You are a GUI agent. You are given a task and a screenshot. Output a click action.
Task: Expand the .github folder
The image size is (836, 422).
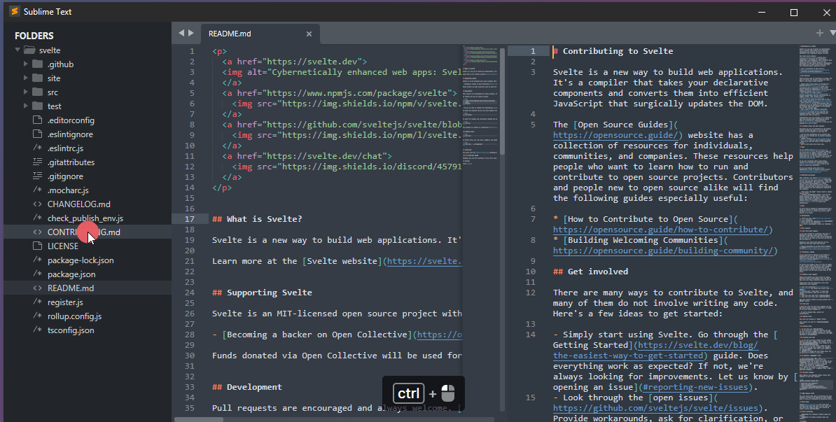[27, 64]
